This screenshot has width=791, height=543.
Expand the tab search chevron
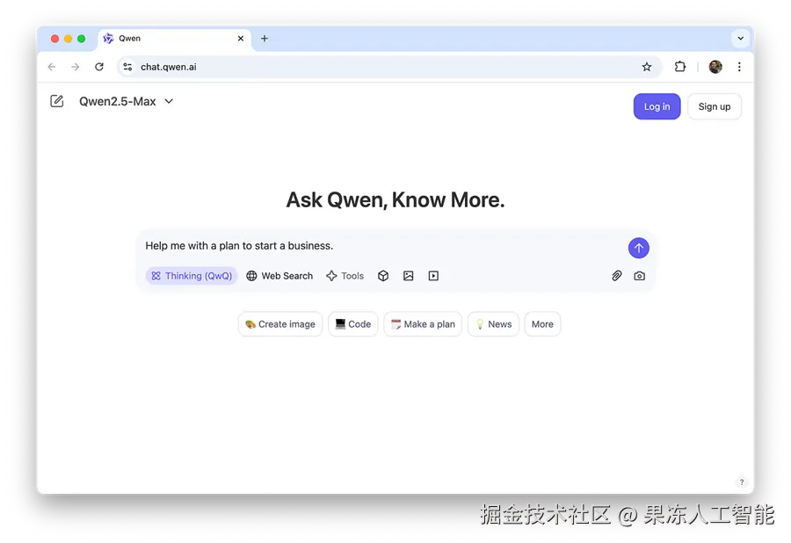pyautogui.click(x=740, y=39)
